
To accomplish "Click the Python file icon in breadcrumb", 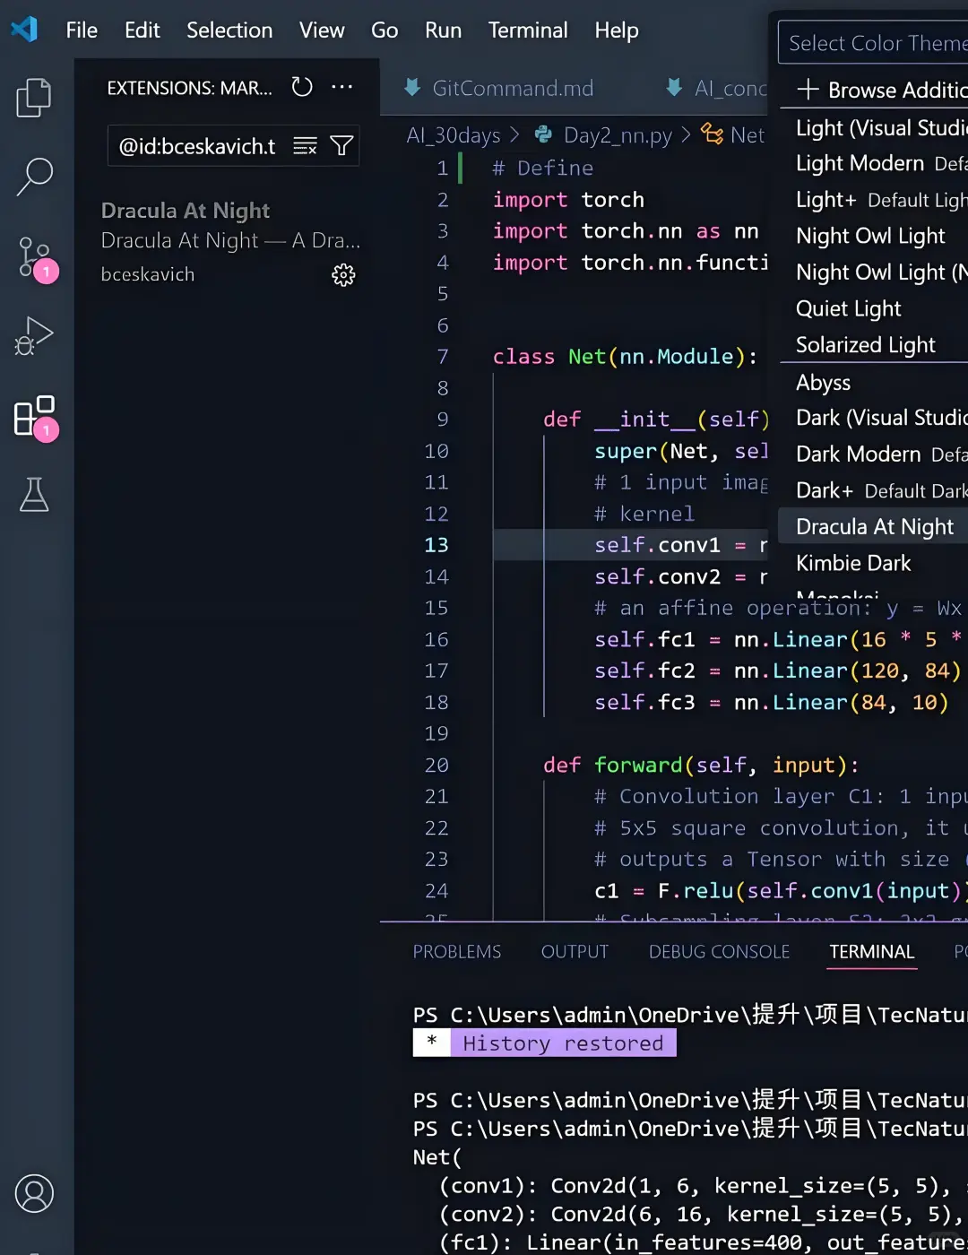I will (x=543, y=134).
